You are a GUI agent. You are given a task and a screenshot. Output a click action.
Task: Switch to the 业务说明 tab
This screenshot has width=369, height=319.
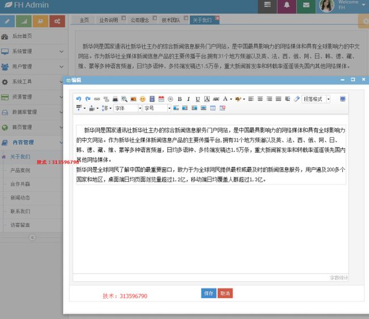coord(108,20)
